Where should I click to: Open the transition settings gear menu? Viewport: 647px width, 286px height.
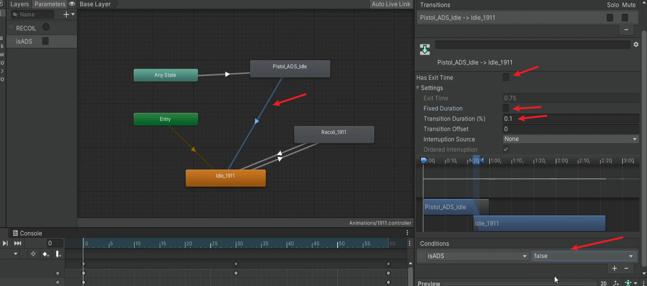pos(636,44)
